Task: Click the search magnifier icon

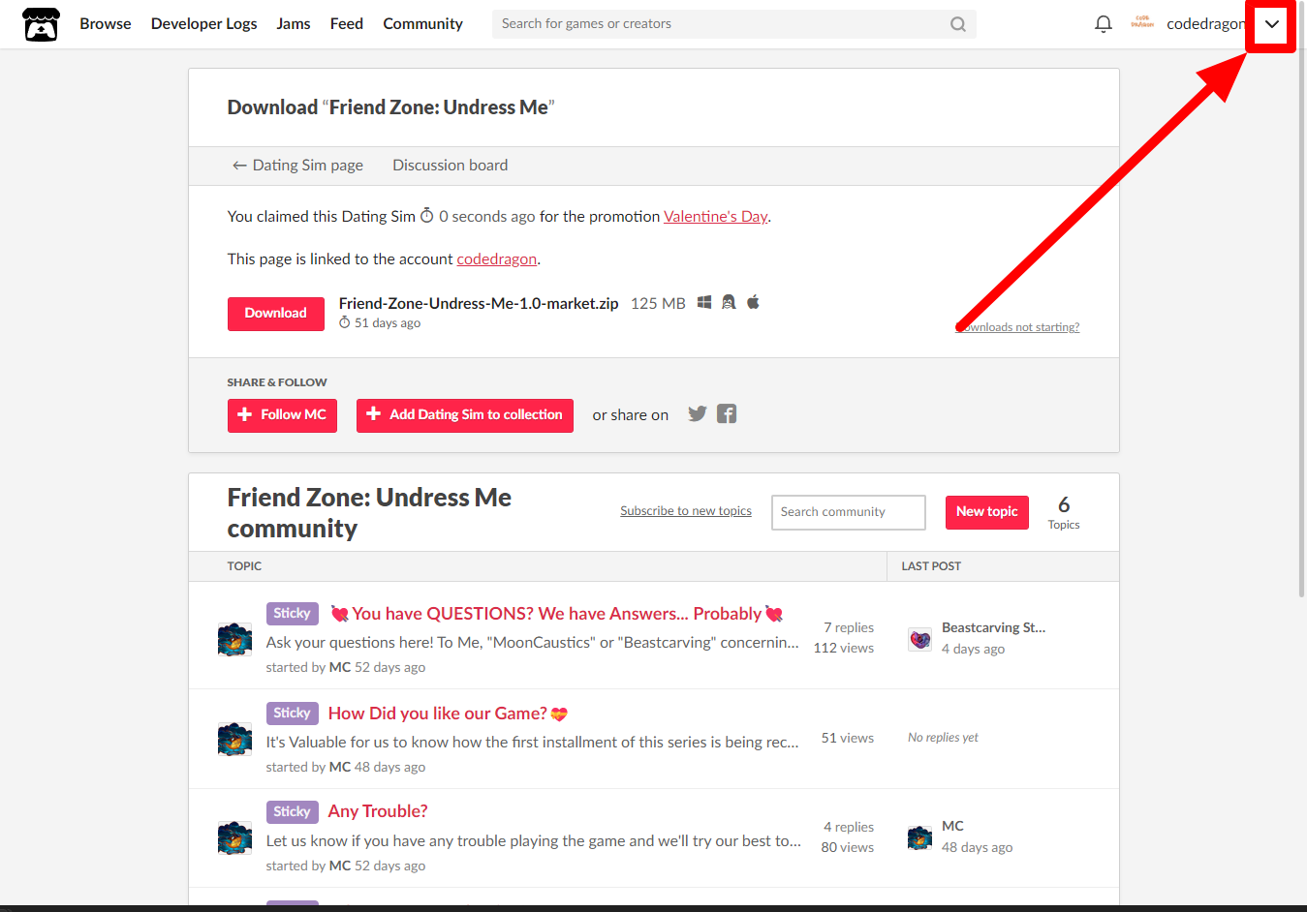Action: coord(957,24)
